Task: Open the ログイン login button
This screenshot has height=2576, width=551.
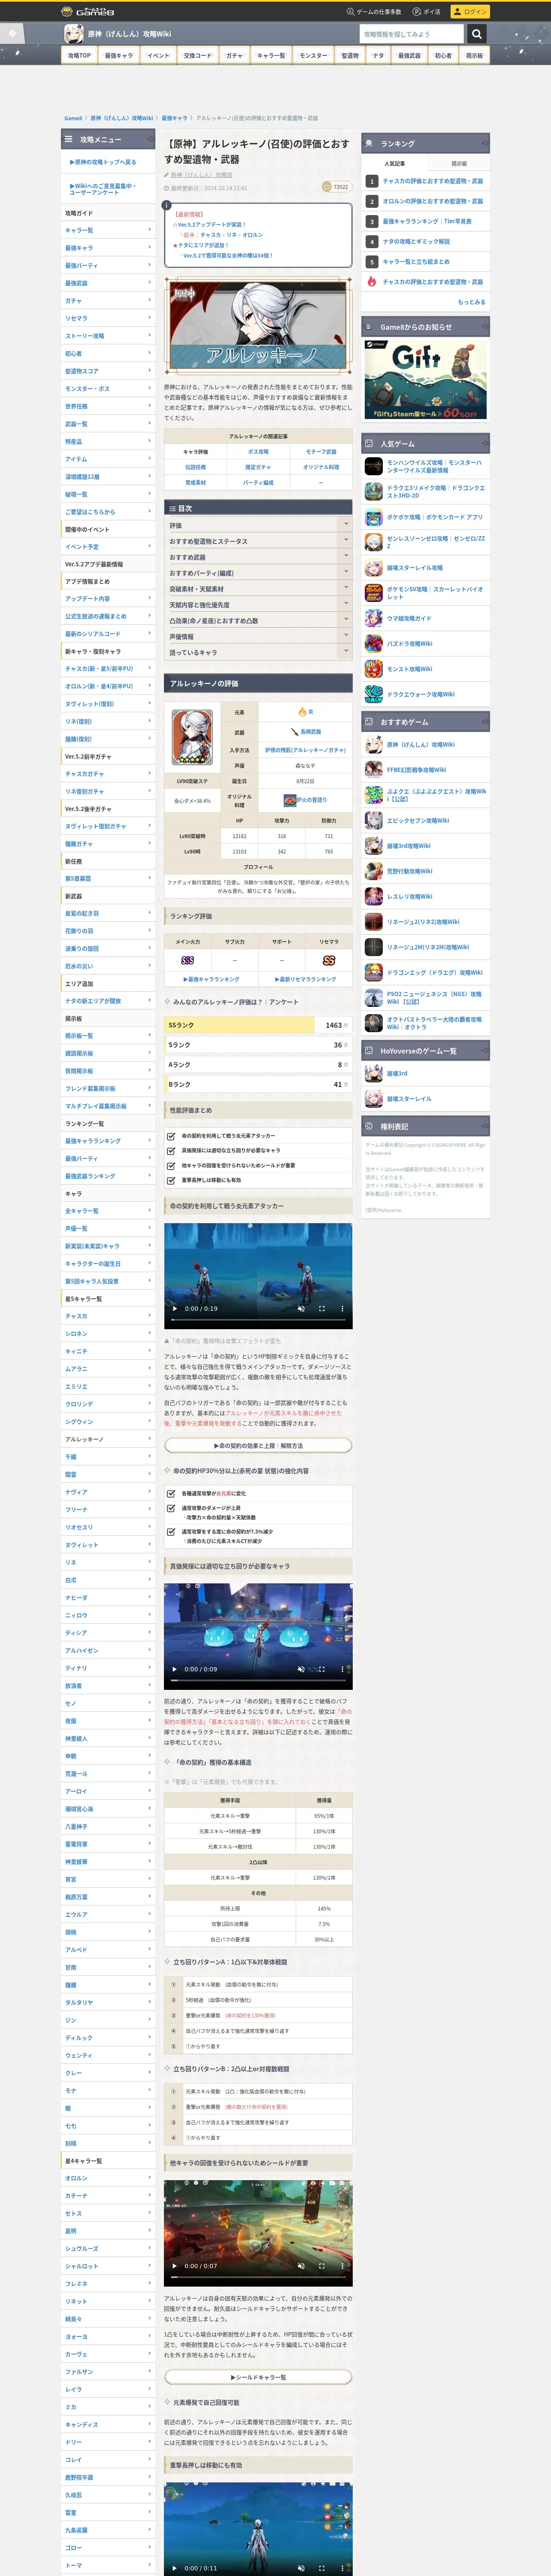Action: point(470,12)
